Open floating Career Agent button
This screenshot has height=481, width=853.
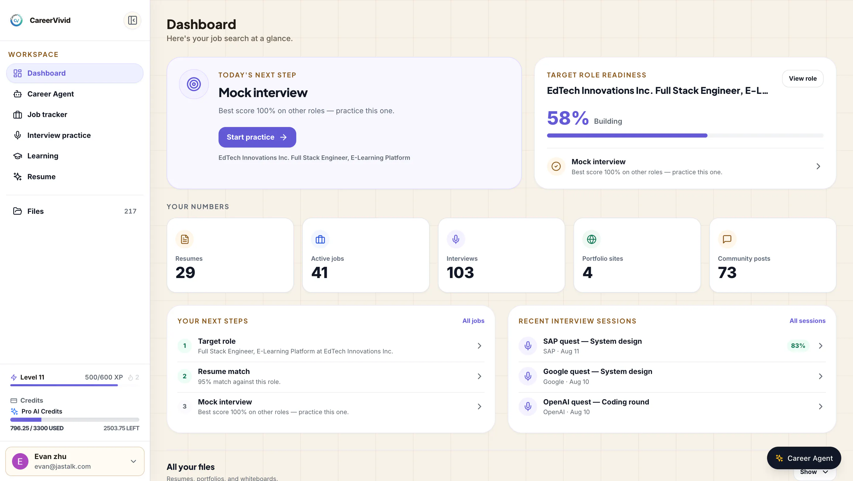(804, 458)
